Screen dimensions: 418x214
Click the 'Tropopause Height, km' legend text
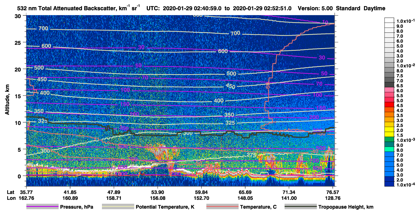coord(346,207)
